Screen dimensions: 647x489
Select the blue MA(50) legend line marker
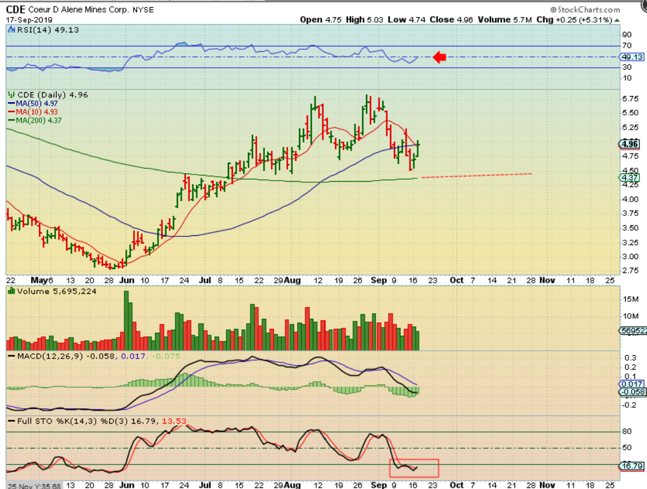pyautogui.click(x=11, y=103)
